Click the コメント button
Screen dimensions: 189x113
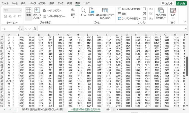coord(167,3)
